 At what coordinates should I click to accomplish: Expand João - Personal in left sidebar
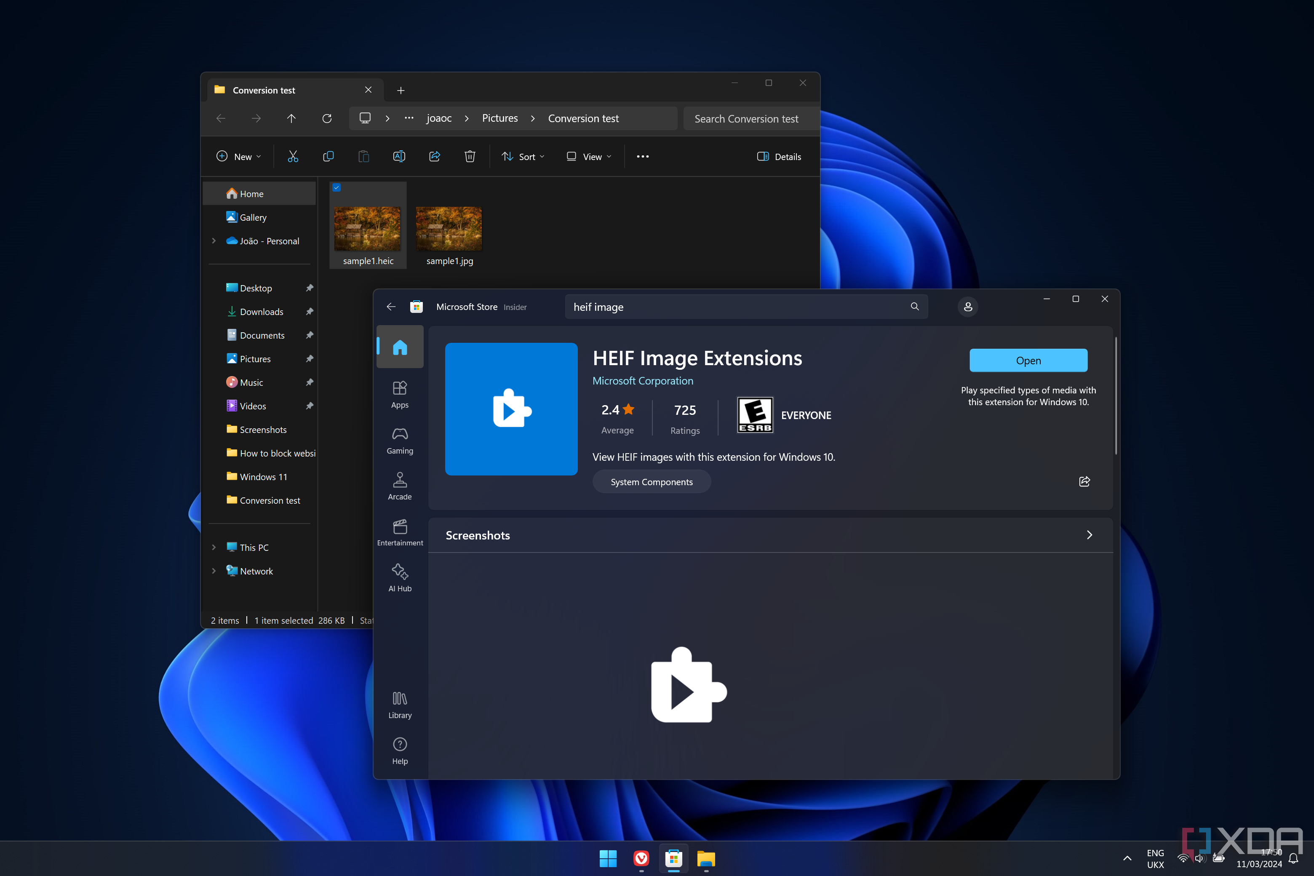213,240
